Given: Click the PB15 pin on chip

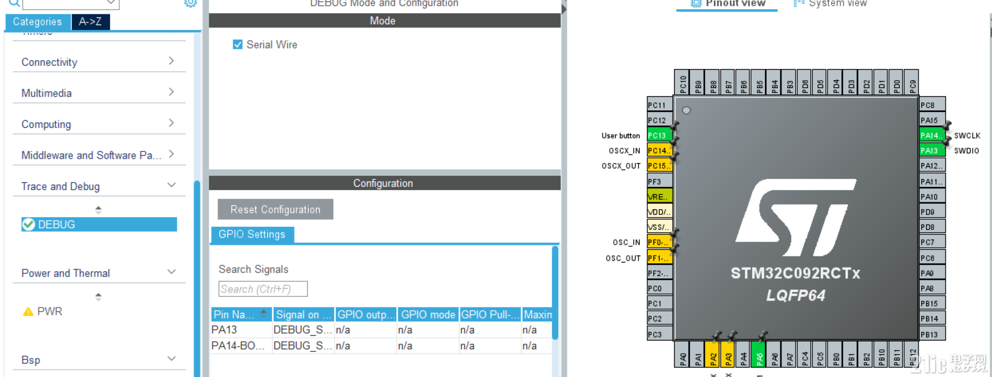Looking at the screenshot, I should pyautogui.click(x=932, y=304).
